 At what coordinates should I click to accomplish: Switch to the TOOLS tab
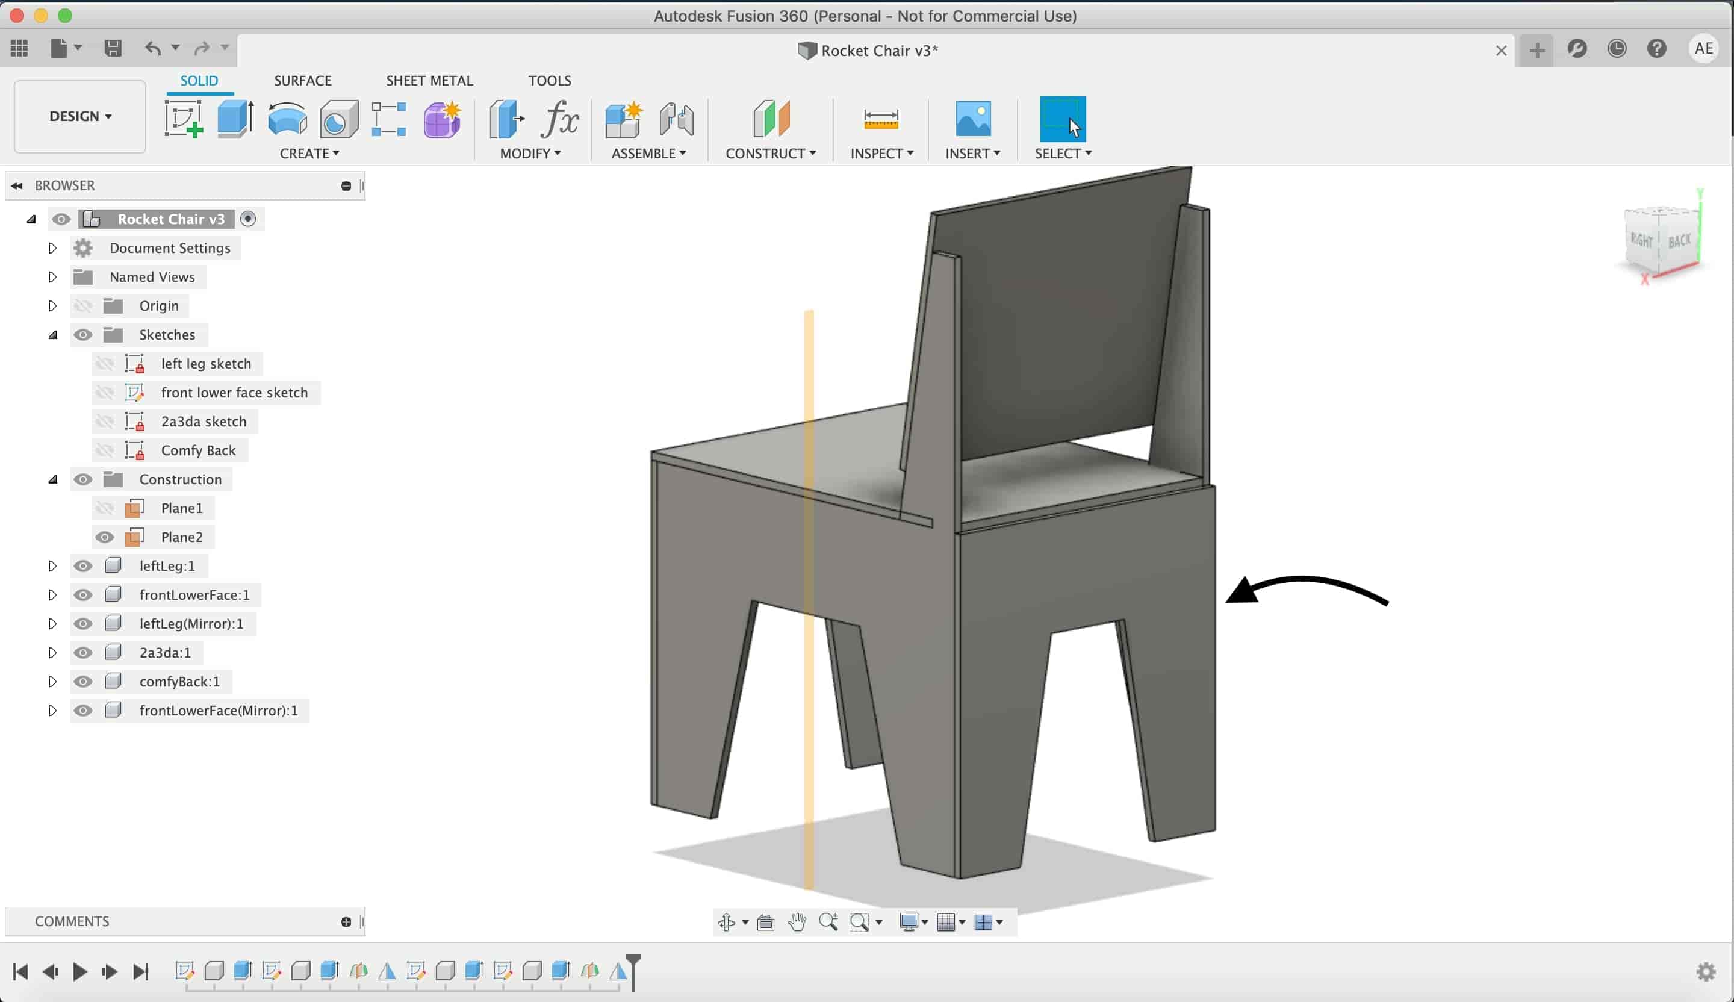(550, 81)
